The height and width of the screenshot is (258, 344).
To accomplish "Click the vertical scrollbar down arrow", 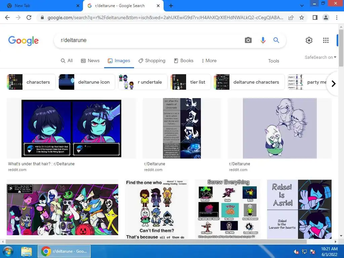I will 341,236.
